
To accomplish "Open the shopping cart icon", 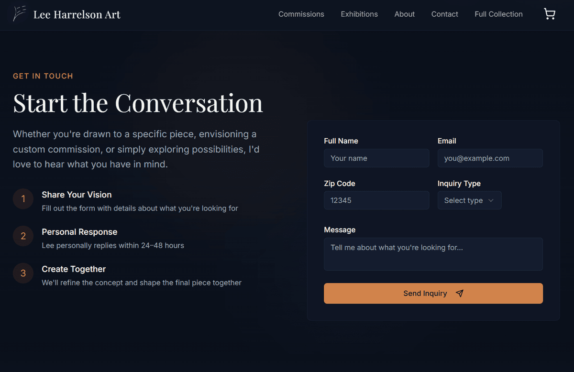I will click(550, 14).
